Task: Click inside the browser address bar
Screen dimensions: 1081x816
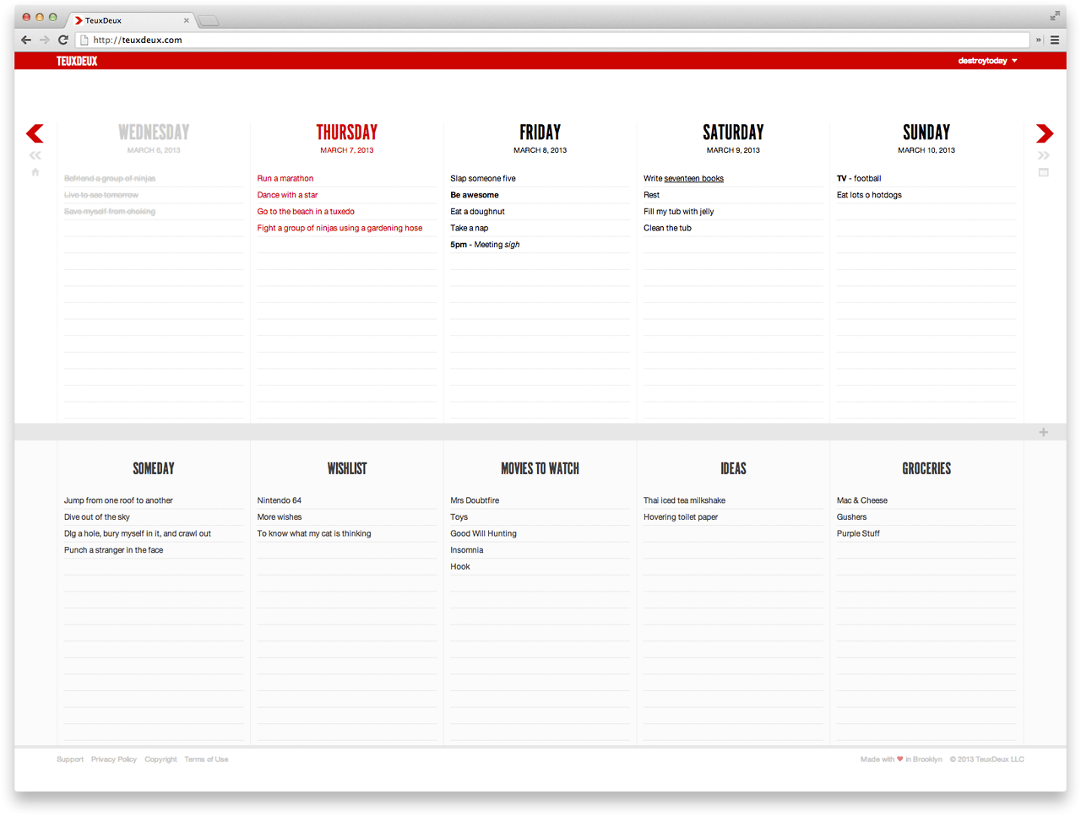Action: click(338, 40)
